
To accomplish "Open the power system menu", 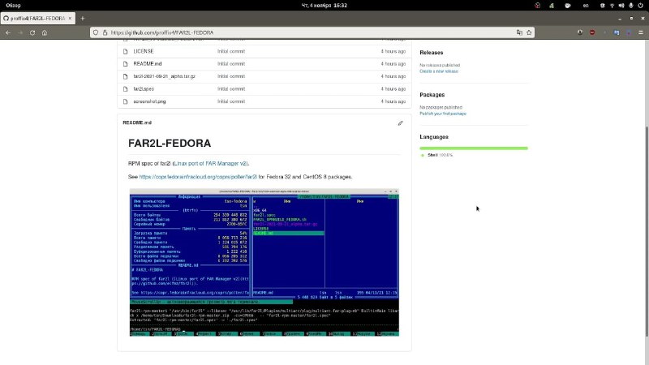I will (x=640, y=6).
